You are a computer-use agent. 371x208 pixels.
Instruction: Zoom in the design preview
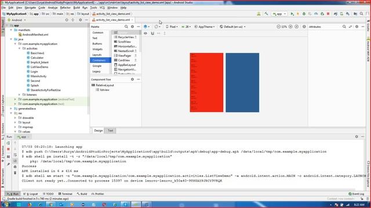click(x=290, y=27)
